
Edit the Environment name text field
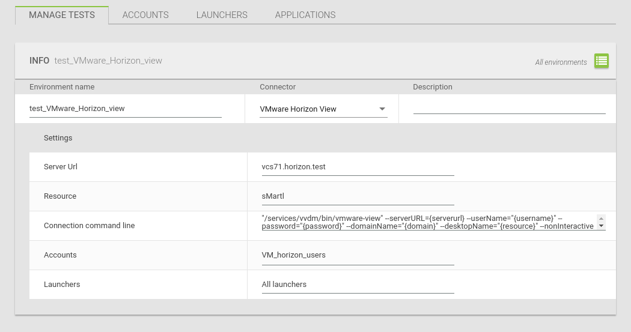click(125, 109)
